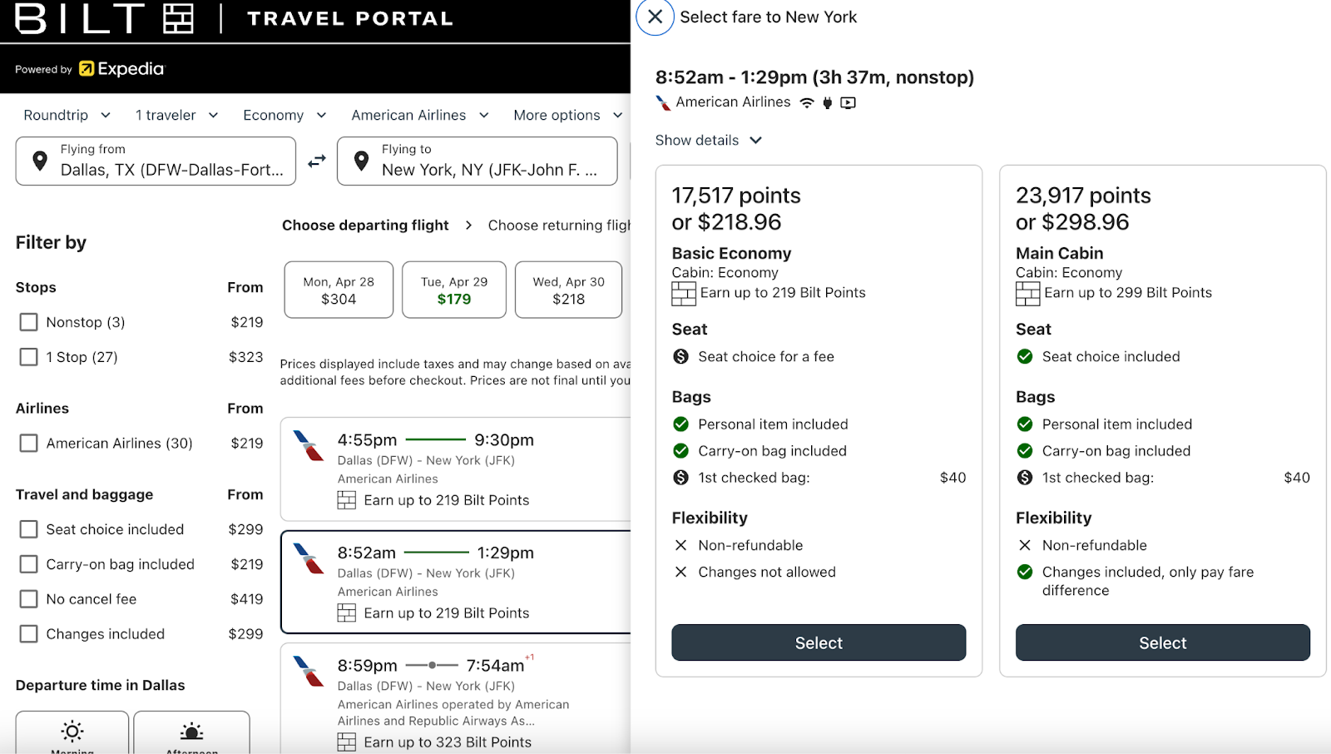Pick the Tue, Apr 29 date tab
This screenshot has height=754, width=1331.
coord(454,290)
